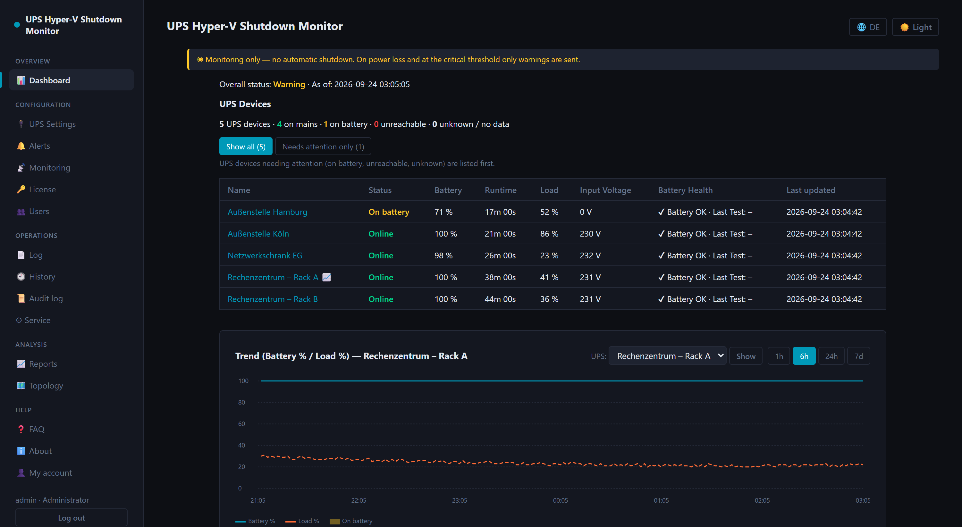Click the Last updated column header

[x=811, y=190]
